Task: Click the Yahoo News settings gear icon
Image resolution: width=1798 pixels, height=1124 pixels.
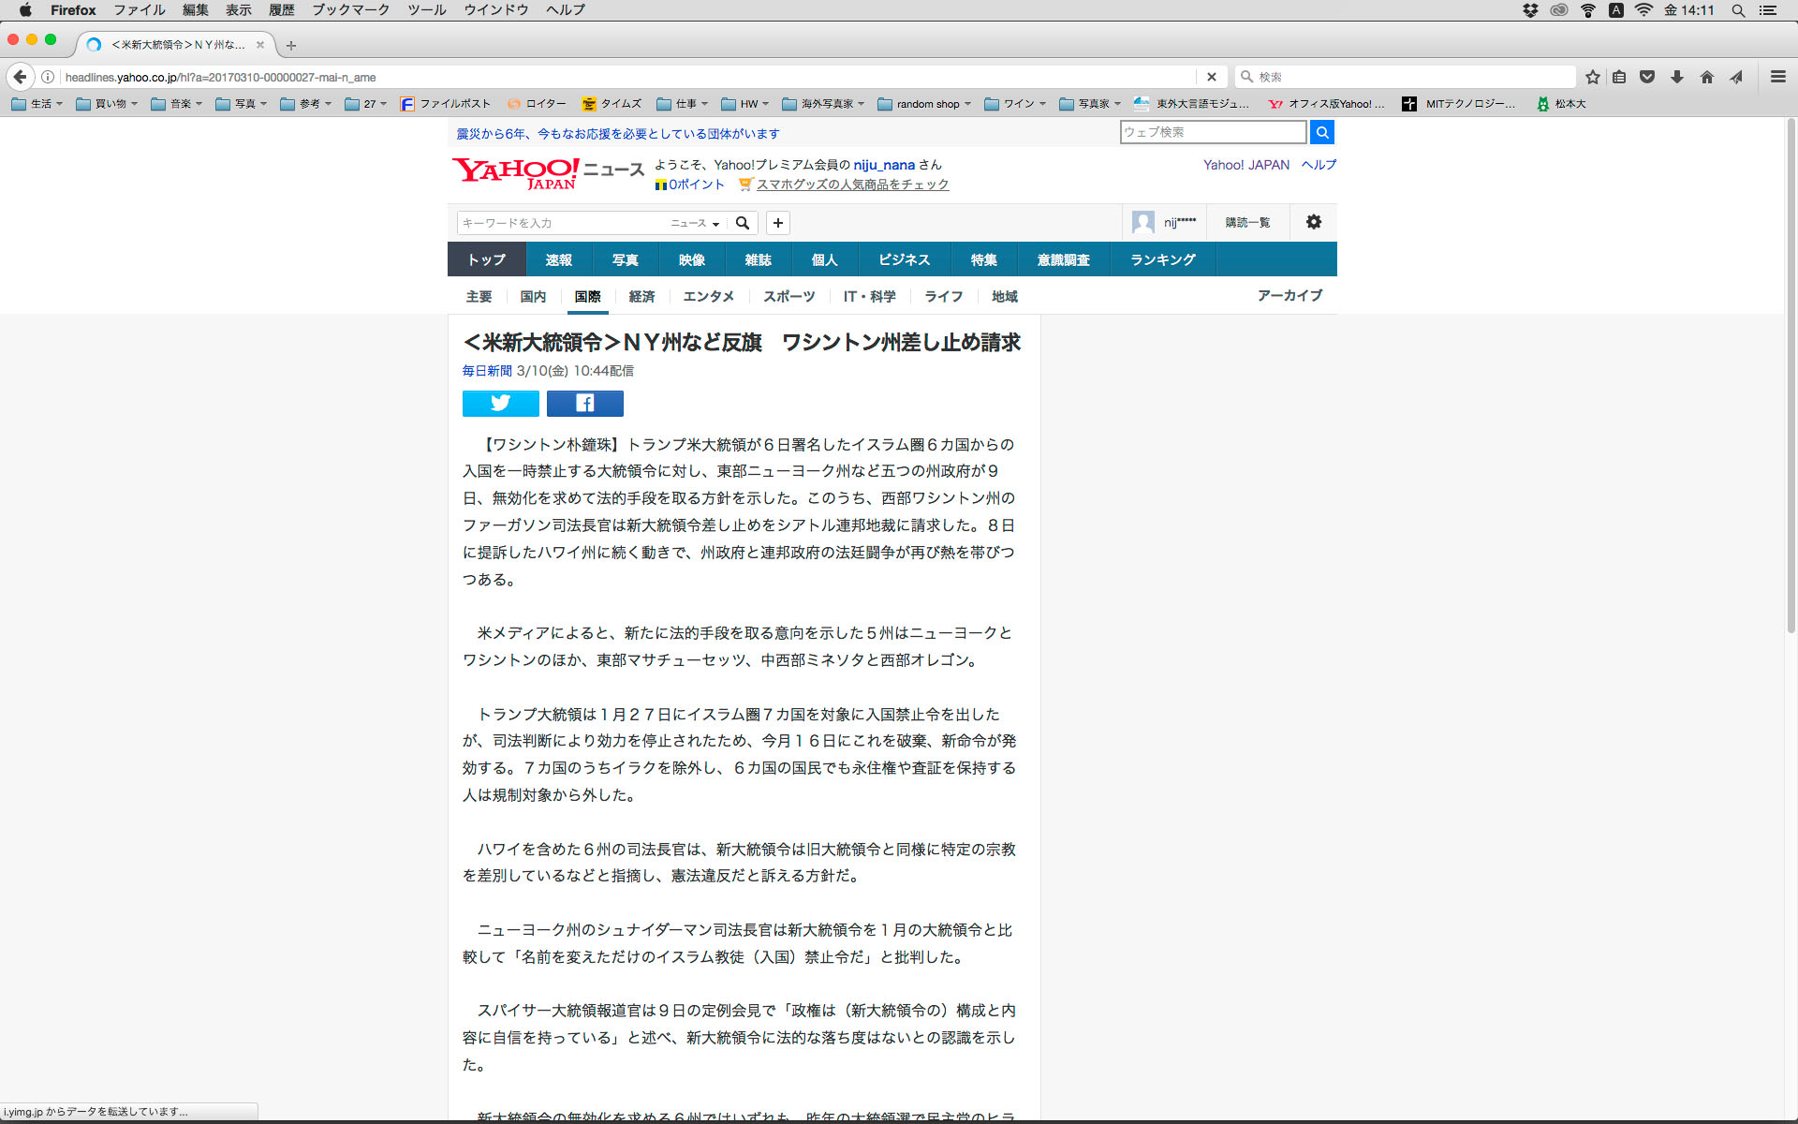Action: click(1313, 222)
